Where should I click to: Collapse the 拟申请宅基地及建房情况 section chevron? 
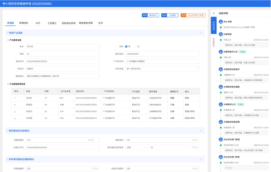point(201,159)
